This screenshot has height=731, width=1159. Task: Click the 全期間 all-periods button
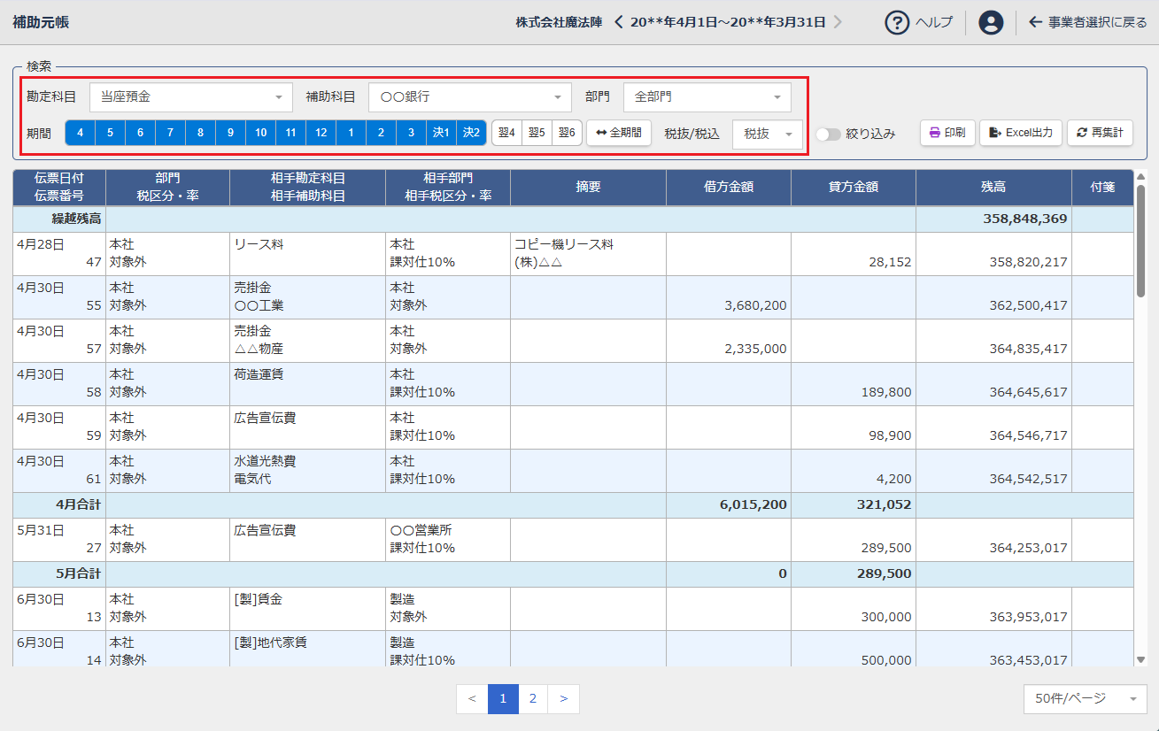(619, 133)
